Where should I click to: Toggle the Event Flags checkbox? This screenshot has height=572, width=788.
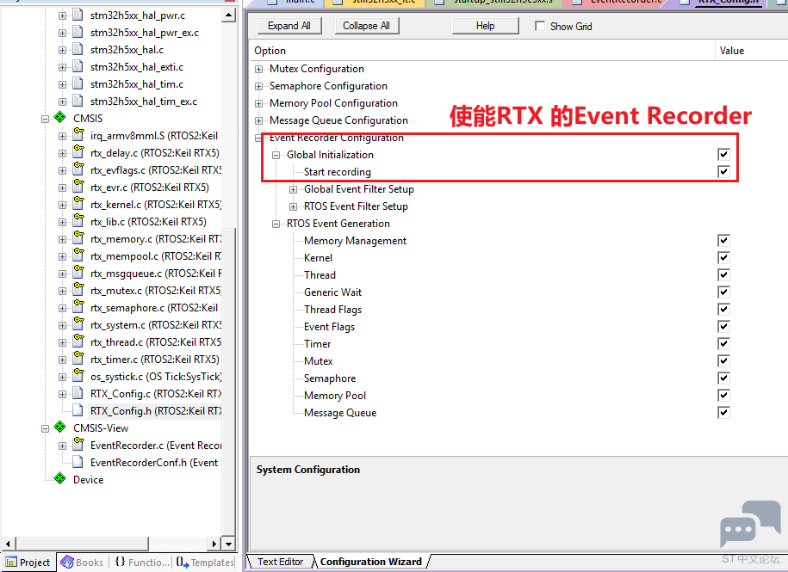pos(723,326)
